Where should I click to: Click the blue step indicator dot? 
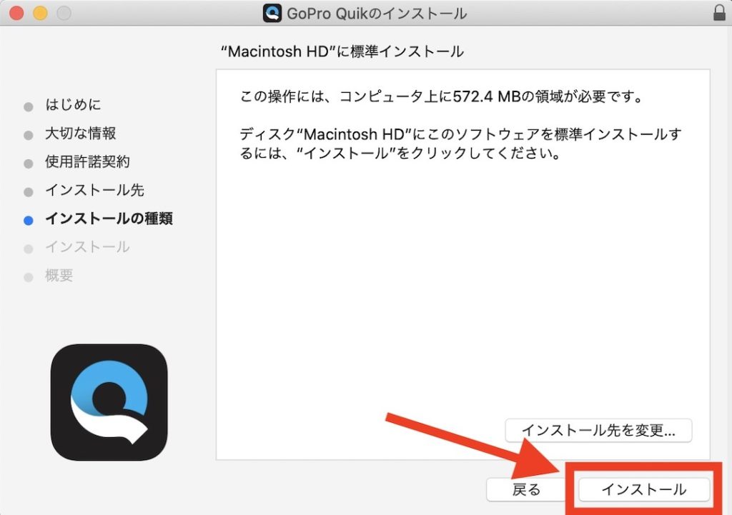tap(27, 219)
